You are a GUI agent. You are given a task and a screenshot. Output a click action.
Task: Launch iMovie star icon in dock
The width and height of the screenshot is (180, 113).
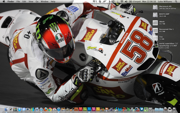(67, 109)
